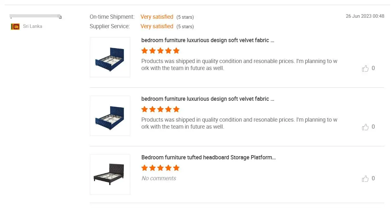Click '(5 stars)' next to On-time Shipment
The height and width of the screenshot is (210, 391).
(185, 17)
